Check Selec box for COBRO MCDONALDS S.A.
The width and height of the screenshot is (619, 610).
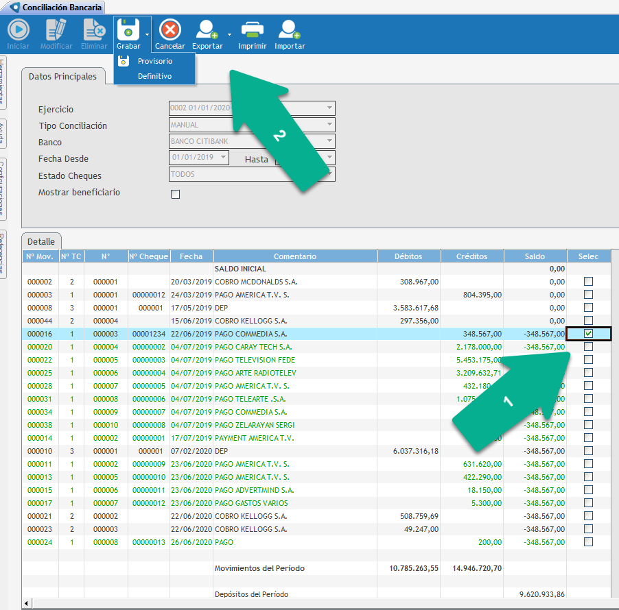[x=588, y=282]
